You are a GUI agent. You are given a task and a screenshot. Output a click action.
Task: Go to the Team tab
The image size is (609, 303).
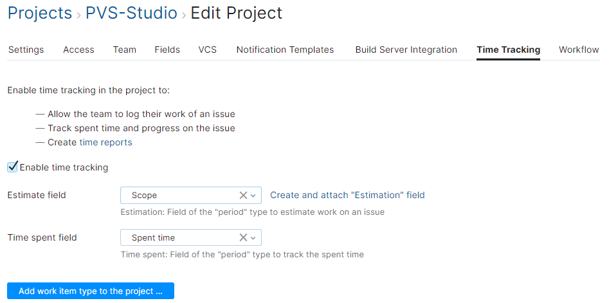[x=124, y=50]
